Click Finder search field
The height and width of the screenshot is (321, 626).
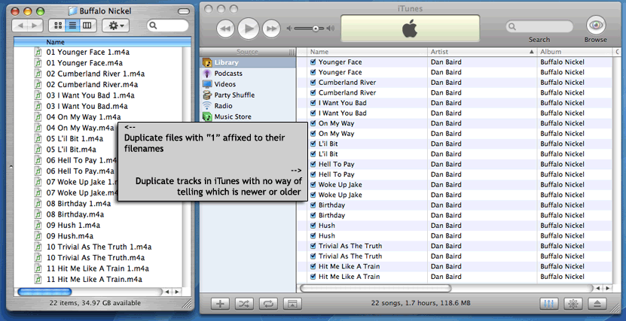click(168, 26)
